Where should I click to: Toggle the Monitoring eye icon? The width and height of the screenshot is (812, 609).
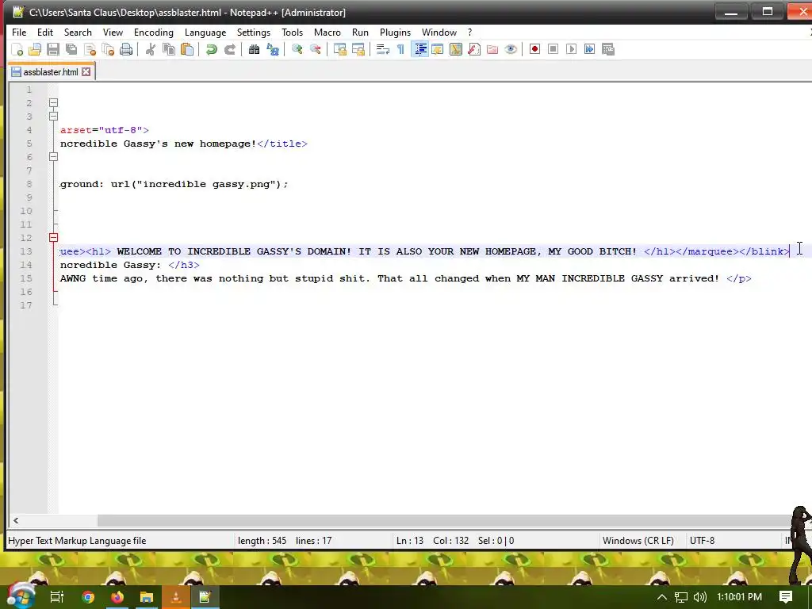coord(511,49)
